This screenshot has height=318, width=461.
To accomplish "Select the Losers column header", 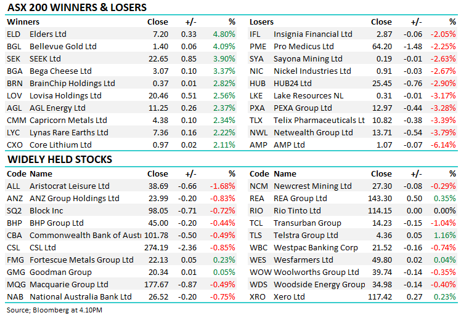I will tap(262, 22).
